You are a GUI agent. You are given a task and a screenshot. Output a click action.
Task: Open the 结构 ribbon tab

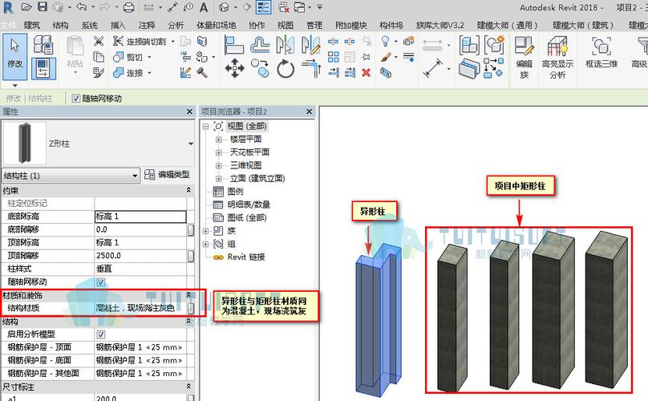coord(60,25)
